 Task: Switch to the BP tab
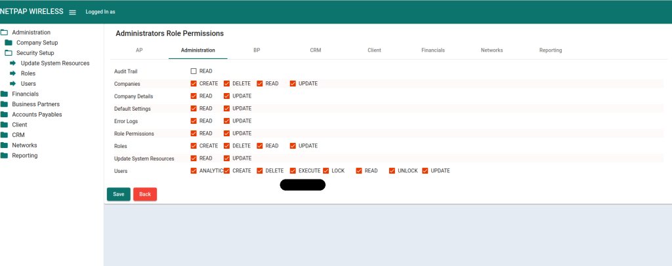pyautogui.click(x=257, y=50)
